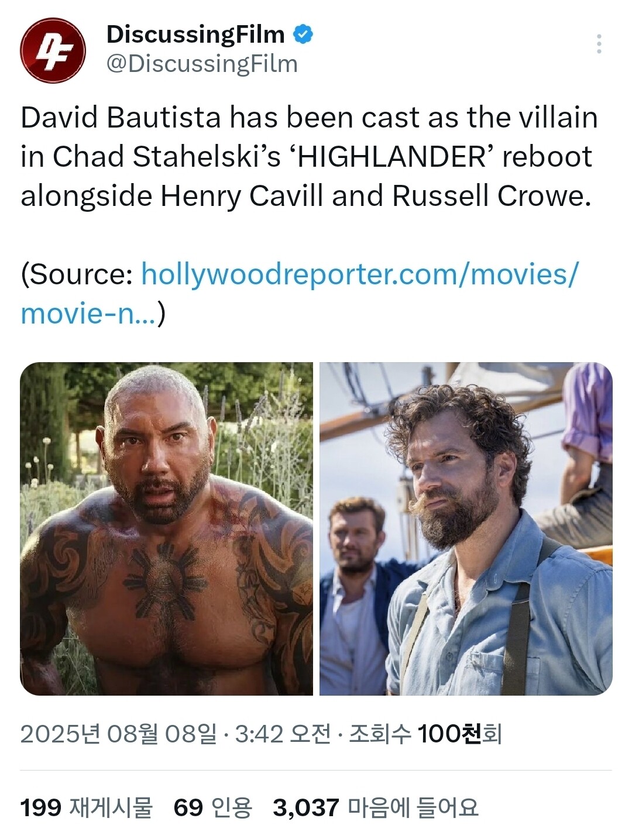Follow the truncated movie-n... link continuation
Viewport: 632px width, 839px height.
pos(88,313)
